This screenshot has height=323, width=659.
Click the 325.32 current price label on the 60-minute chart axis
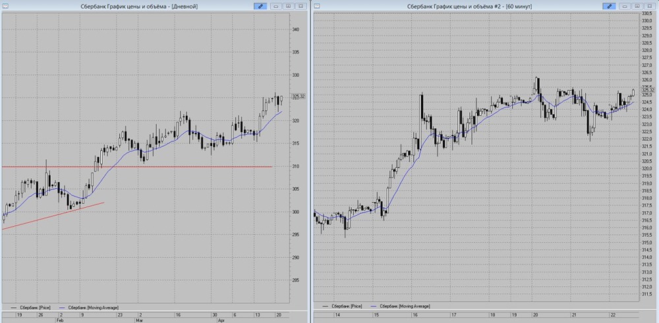click(x=648, y=89)
